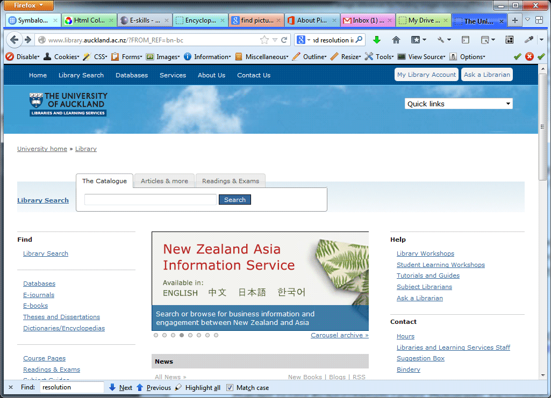Viewport: 551px width, 398px height.
Task: Expand the Options web developer menu
Action: point(467,56)
